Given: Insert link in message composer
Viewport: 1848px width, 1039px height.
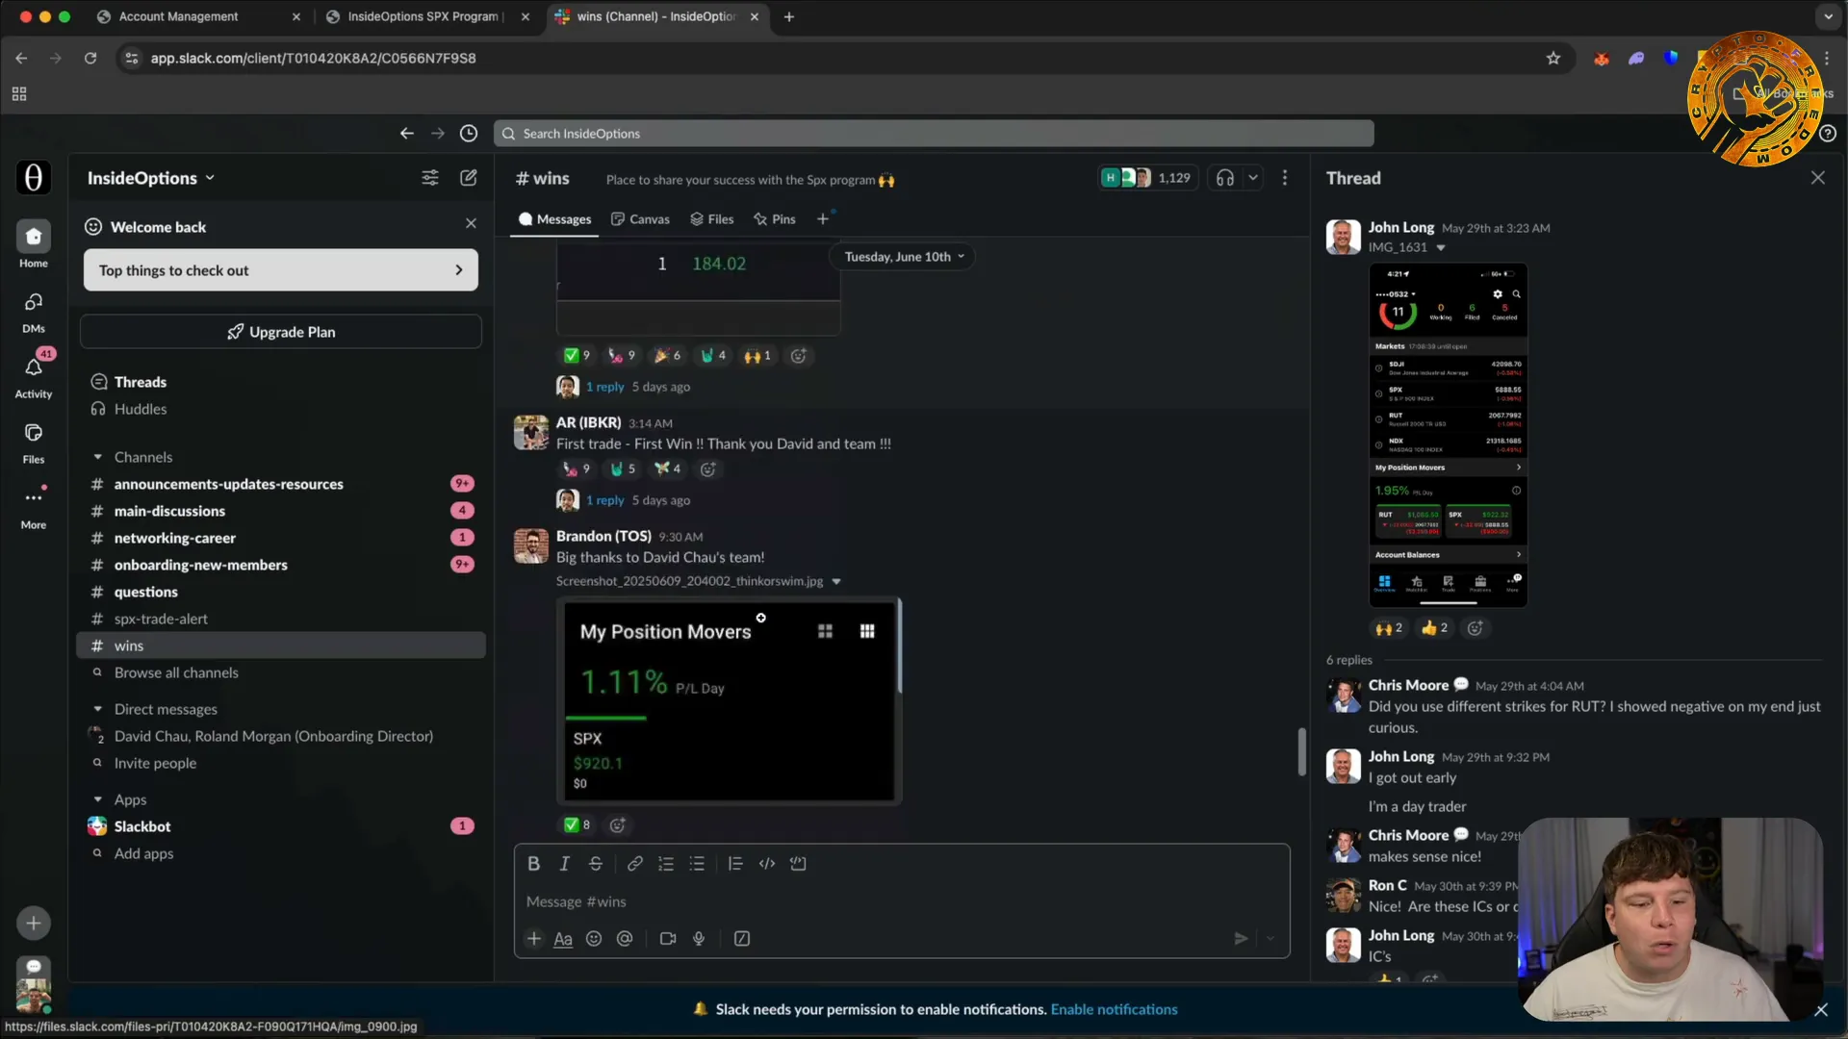Looking at the screenshot, I should [x=635, y=864].
